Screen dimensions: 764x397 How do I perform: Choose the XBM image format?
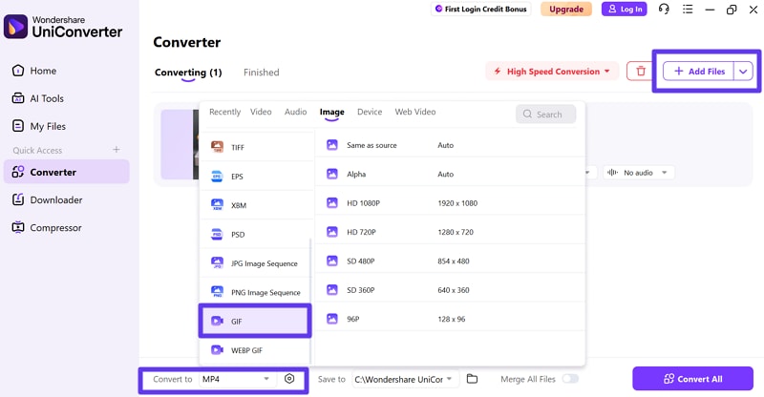(256, 205)
